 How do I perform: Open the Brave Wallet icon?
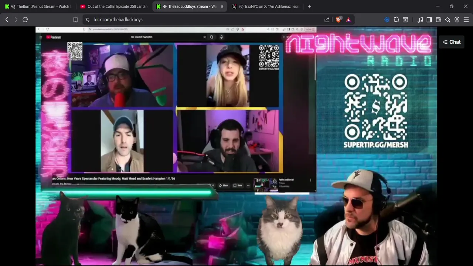pos(439,20)
